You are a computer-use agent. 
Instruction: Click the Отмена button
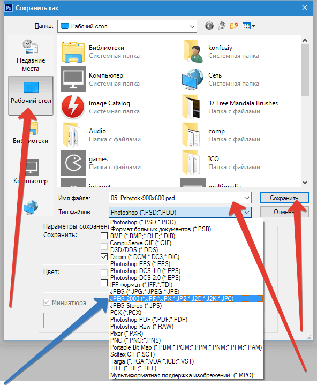(x=284, y=212)
